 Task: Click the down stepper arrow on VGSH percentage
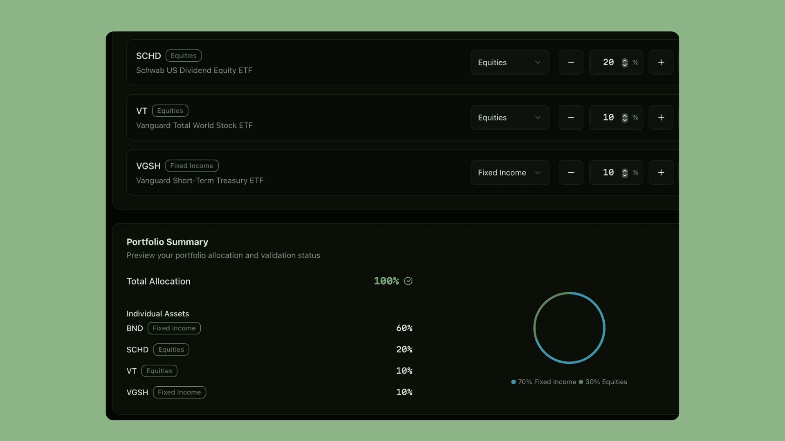point(624,175)
